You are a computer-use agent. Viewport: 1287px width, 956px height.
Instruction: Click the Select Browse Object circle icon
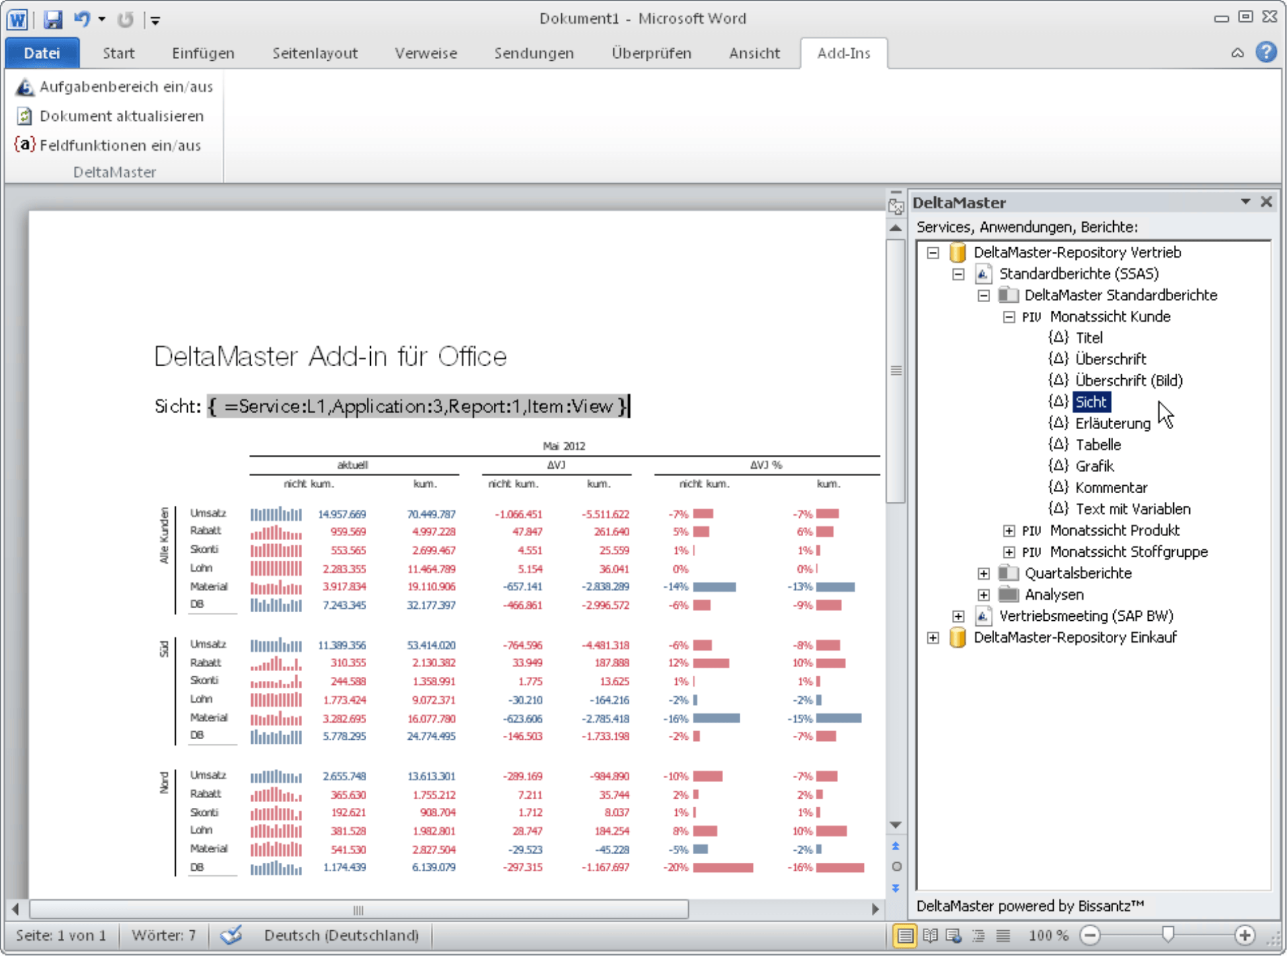pyautogui.click(x=896, y=867)
